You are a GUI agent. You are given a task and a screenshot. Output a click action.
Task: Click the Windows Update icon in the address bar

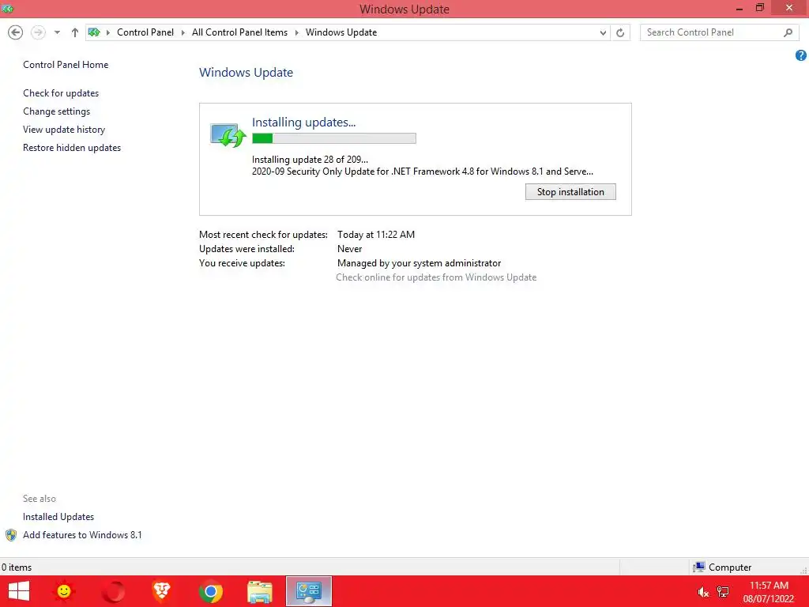(94, 32)
